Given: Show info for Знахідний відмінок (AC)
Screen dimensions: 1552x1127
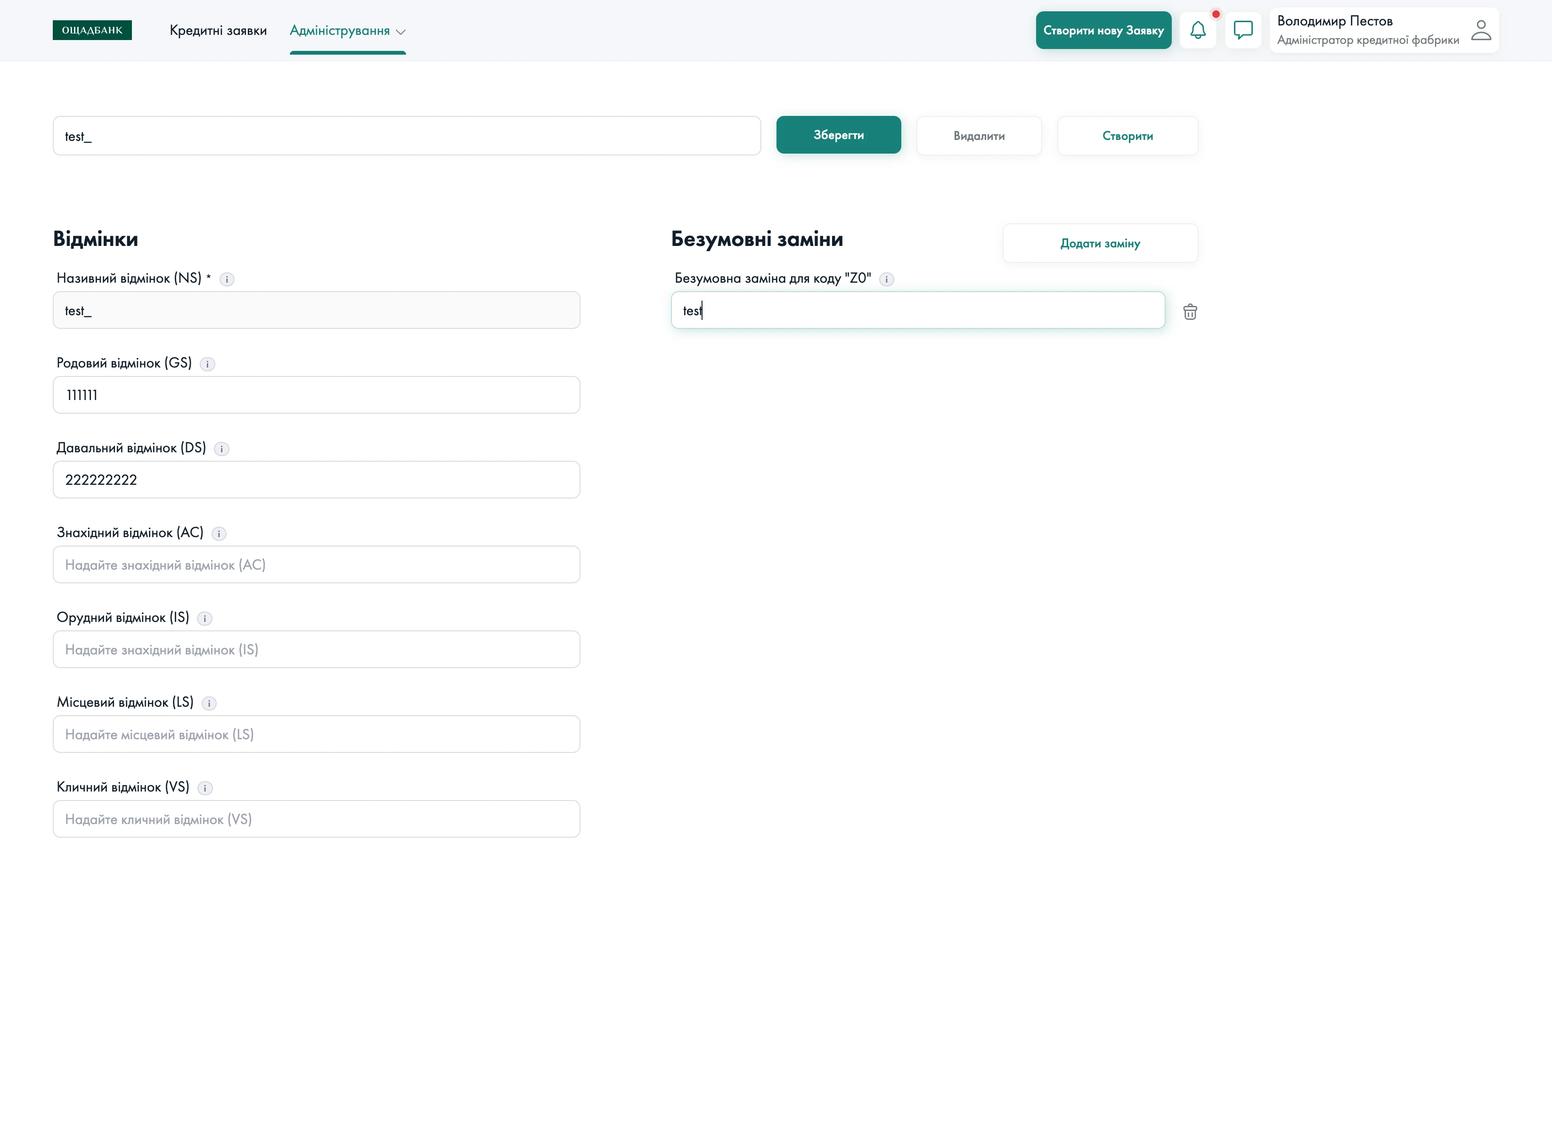Looking at the screenshot, I should [x=219, y=534].
